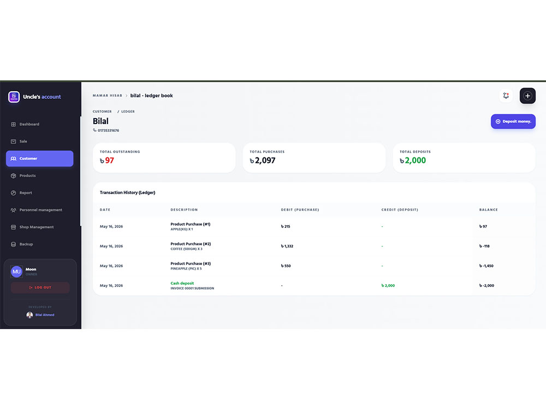Click the CUSTOMER breadcrumb link
This screenshot has height=410, width=546.
(102, 112)
